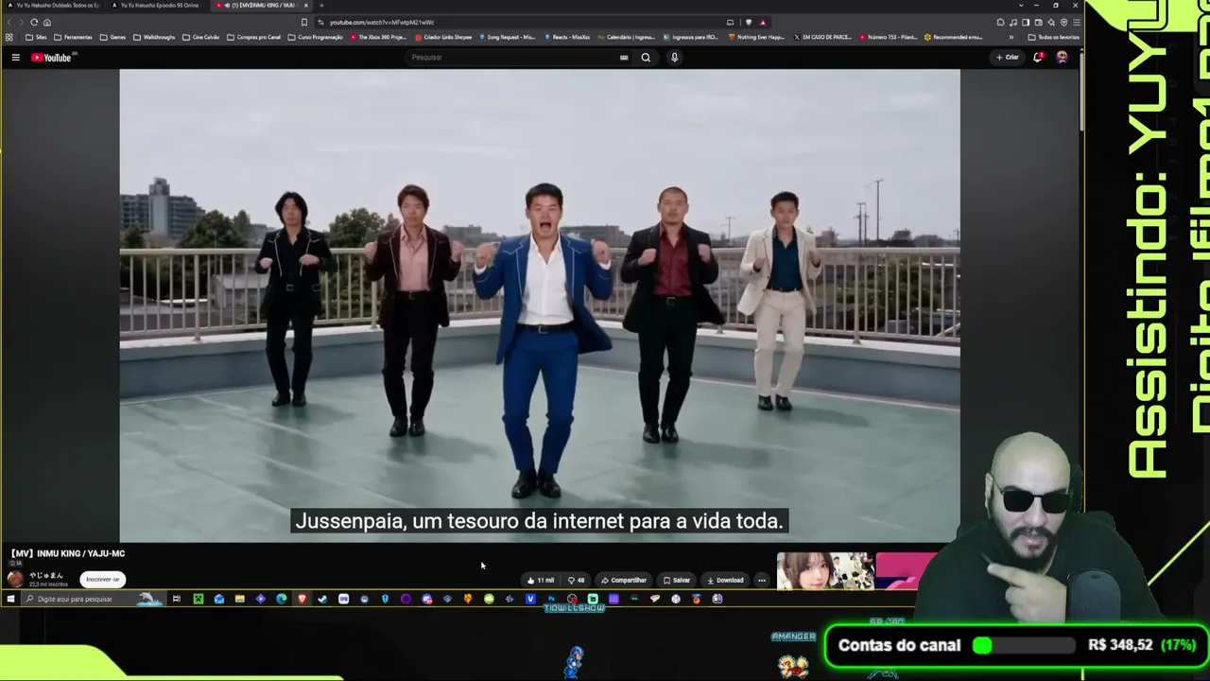Open the Compras pro Canal bookmark folder
The image size is (1210, 681).
pyautogui.click(x=253, y=38)
